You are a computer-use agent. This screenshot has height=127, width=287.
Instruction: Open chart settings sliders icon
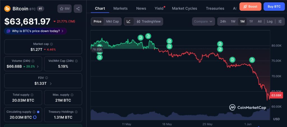tap(280, 22)
